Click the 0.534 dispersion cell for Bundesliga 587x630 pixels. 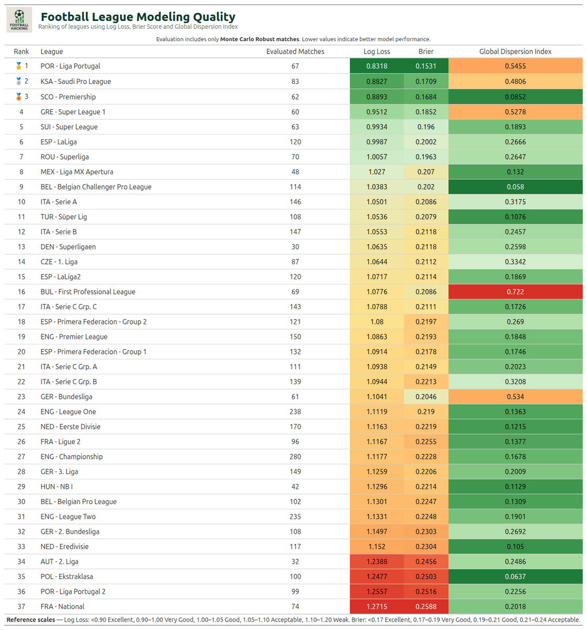click(516, 396)
